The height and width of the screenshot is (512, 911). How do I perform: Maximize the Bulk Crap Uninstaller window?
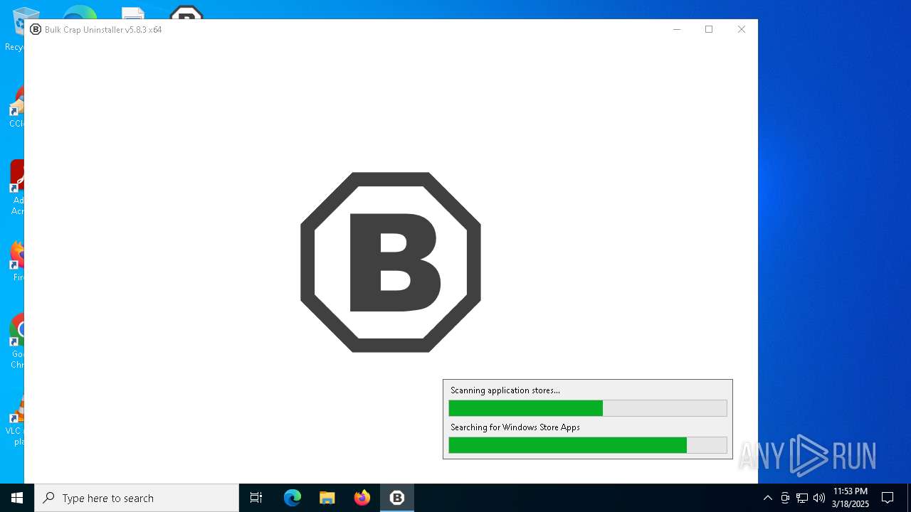click(709, 29)
